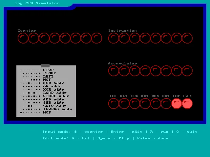
Task: Click the ERR status lamp
Action: pos(135,104)
